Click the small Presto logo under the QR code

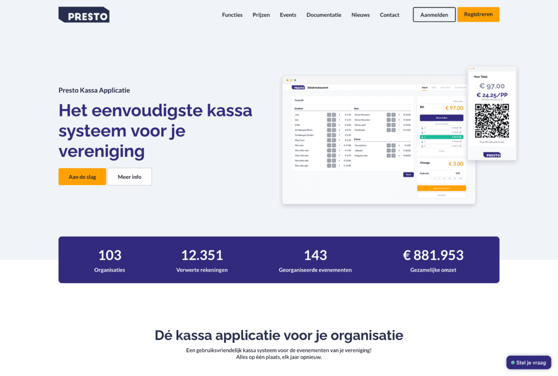coord(492,155)
